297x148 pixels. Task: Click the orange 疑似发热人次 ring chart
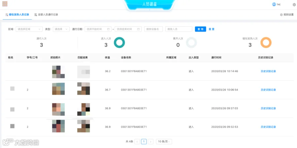point(266,43)
